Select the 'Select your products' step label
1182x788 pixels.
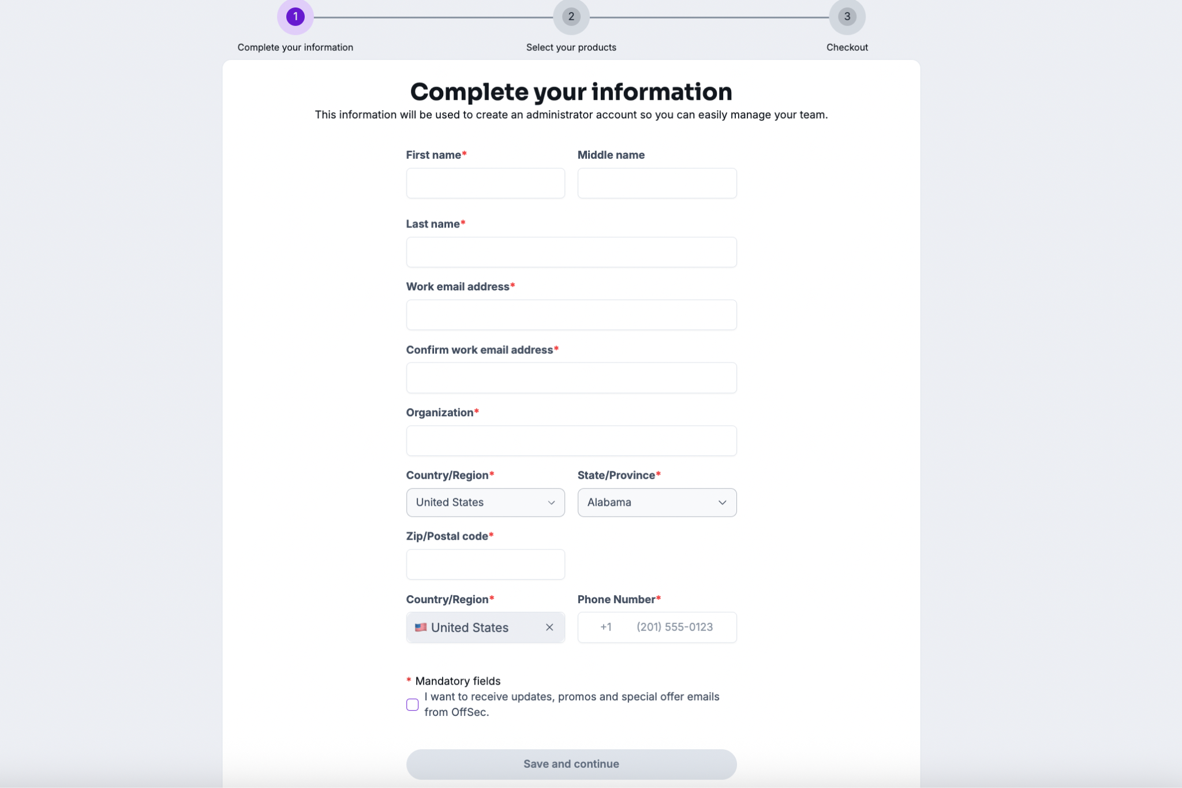pos(571,47)
